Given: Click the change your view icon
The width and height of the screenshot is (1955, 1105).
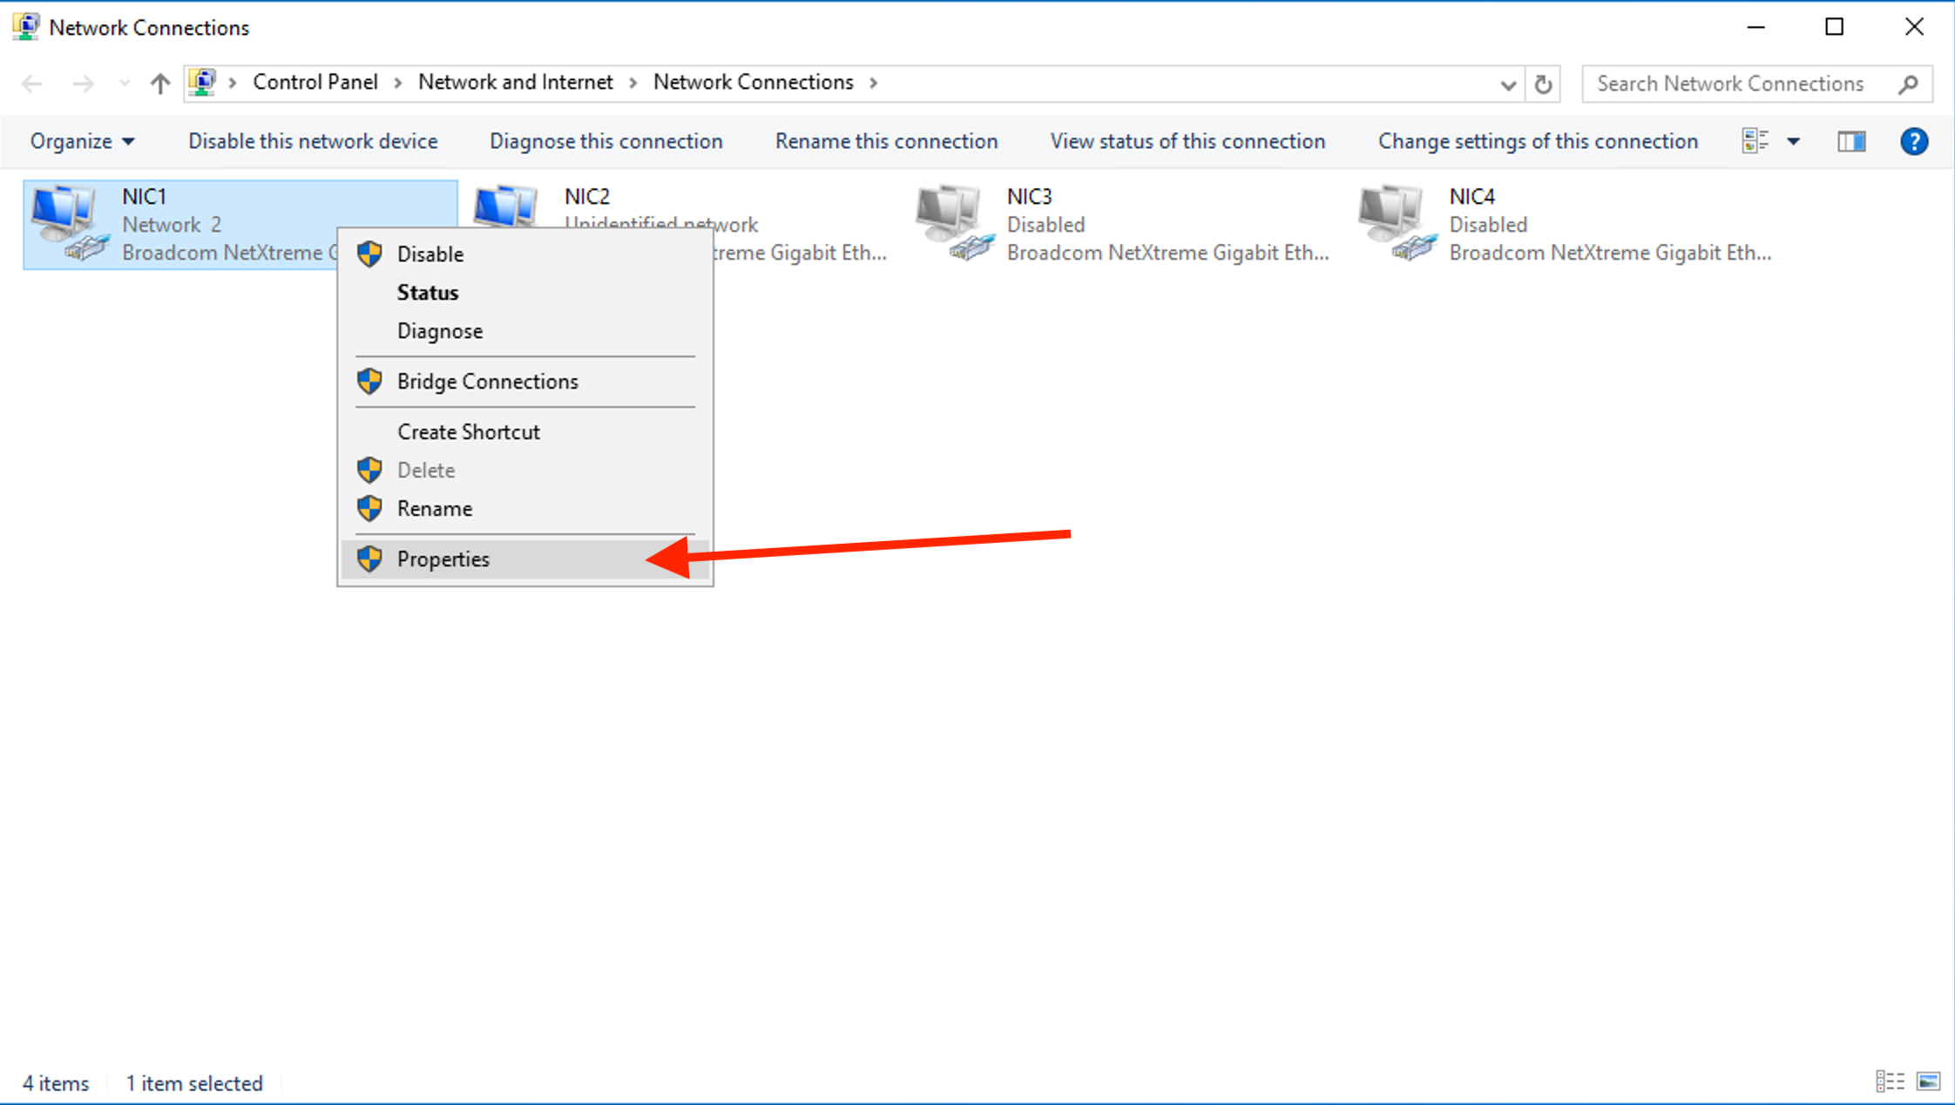Looking at the screenshot, I should (1754, 141).
